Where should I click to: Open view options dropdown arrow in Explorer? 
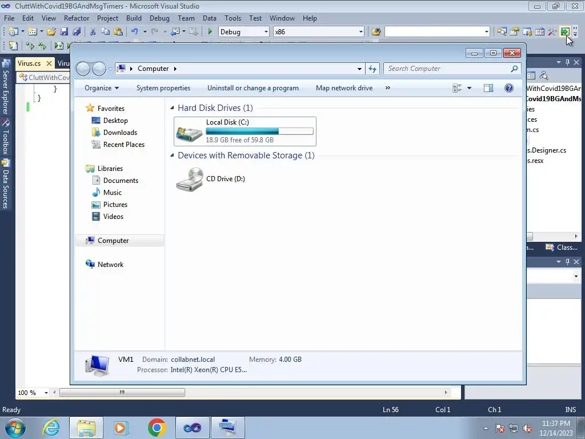(470, 88)
